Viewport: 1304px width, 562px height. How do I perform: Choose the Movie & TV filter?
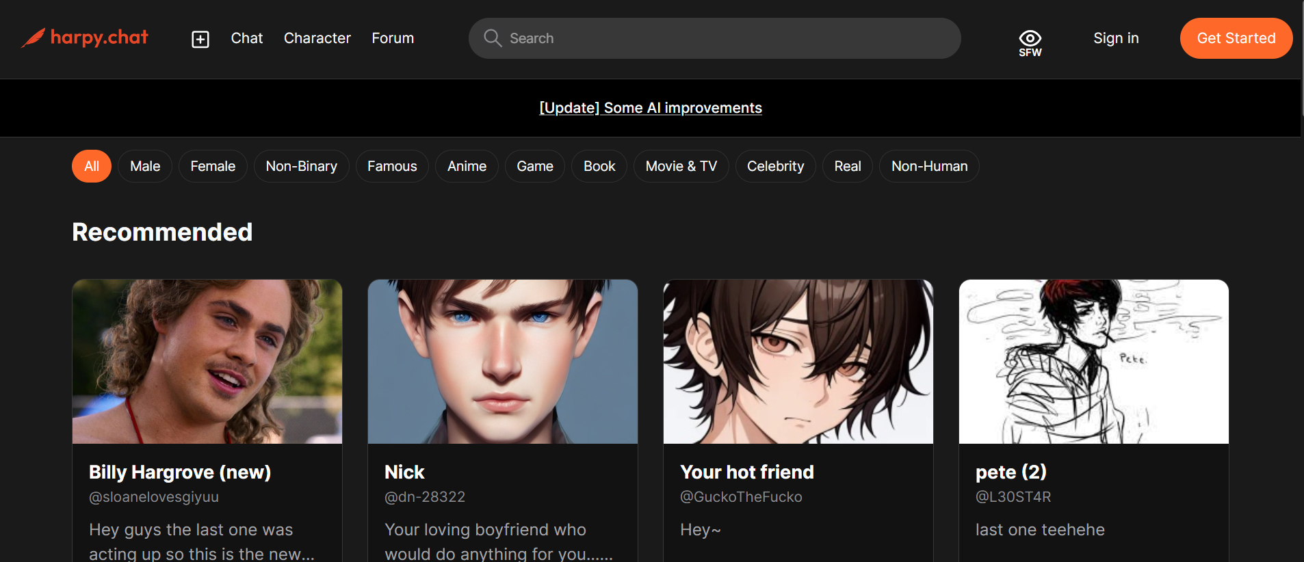(681, 166)
